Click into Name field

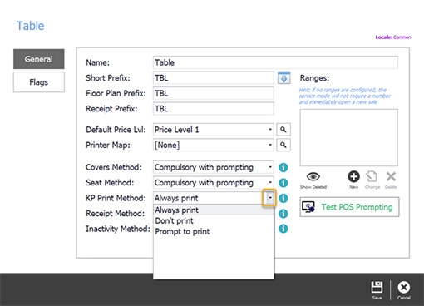(x=275, y=62)
